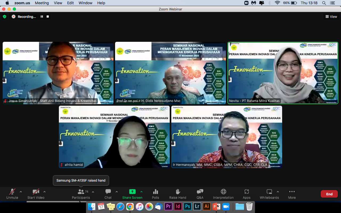Viewport: 341px width, 213px height.
Task: Open Zoom Apps from toolbar
Action: [x=246, y=194]
